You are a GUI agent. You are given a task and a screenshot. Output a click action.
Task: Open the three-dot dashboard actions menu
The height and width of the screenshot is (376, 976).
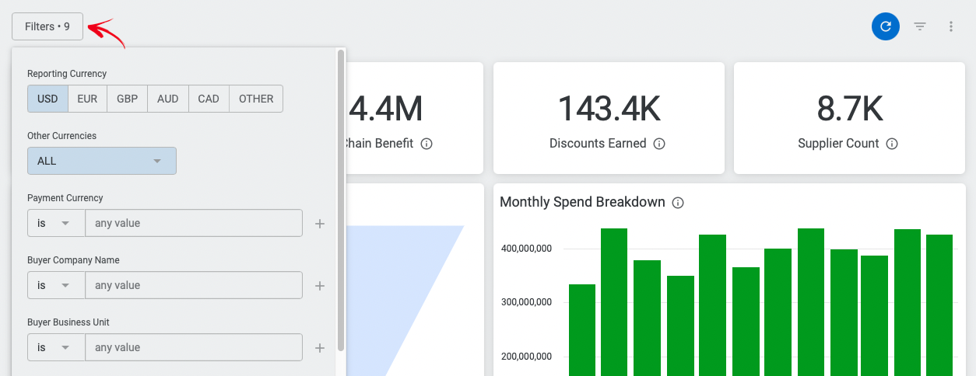(950, 26)
